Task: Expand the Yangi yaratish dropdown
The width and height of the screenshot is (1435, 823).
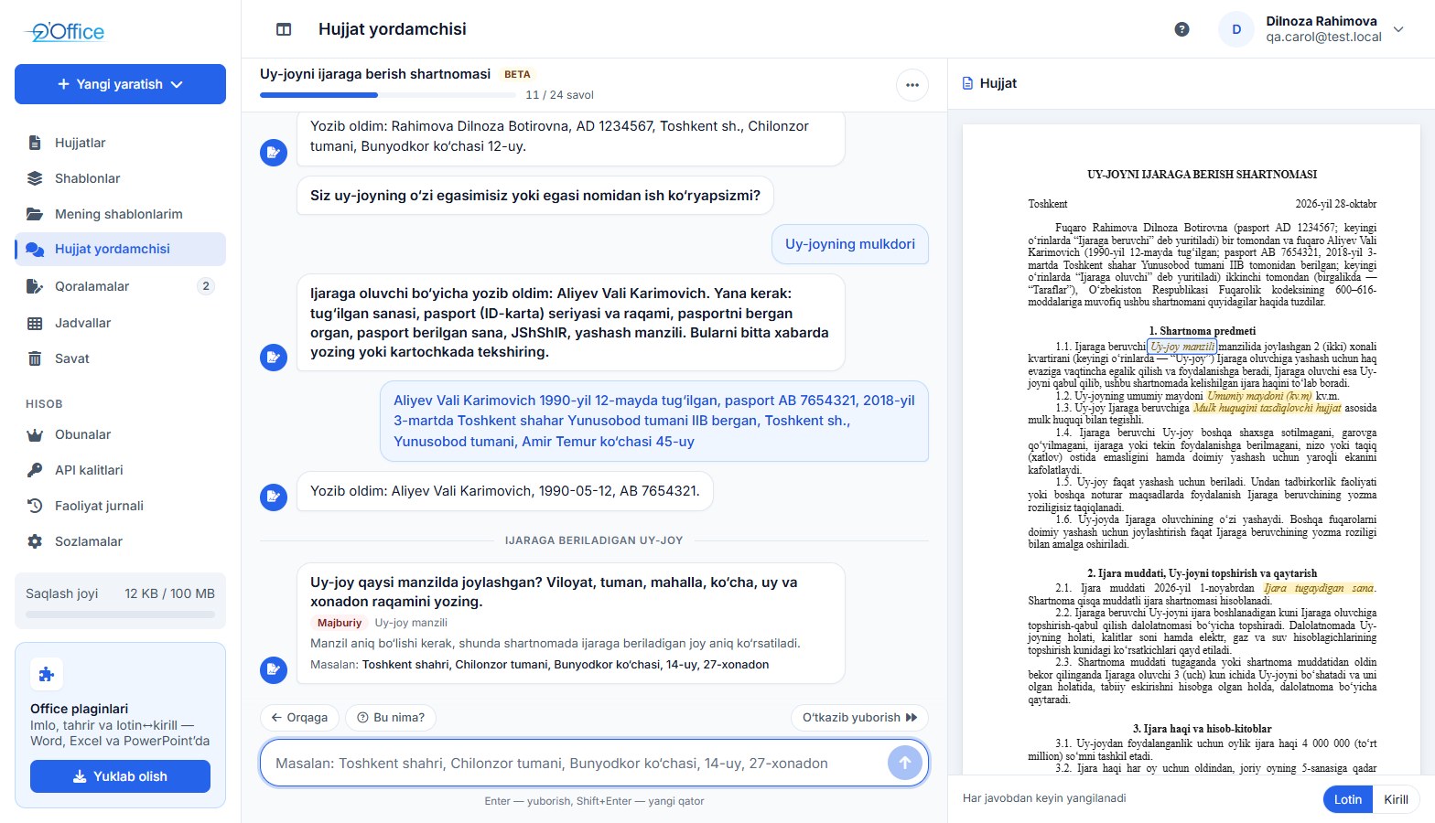Action: pyautogui.click(x=120, y=84)
